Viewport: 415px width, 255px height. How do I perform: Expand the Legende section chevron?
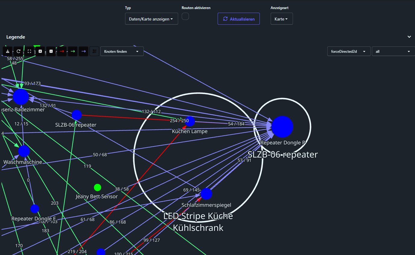pos(409,37)
